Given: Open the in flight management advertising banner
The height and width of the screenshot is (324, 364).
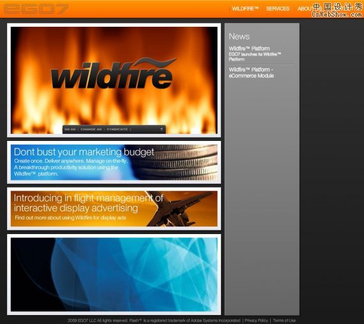Looking at the screenshot, I should 114,209.
